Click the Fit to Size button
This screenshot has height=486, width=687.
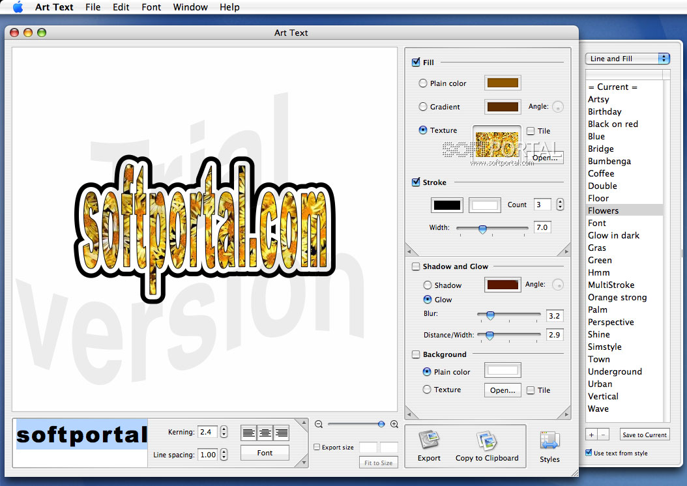[x=379, y=463]
